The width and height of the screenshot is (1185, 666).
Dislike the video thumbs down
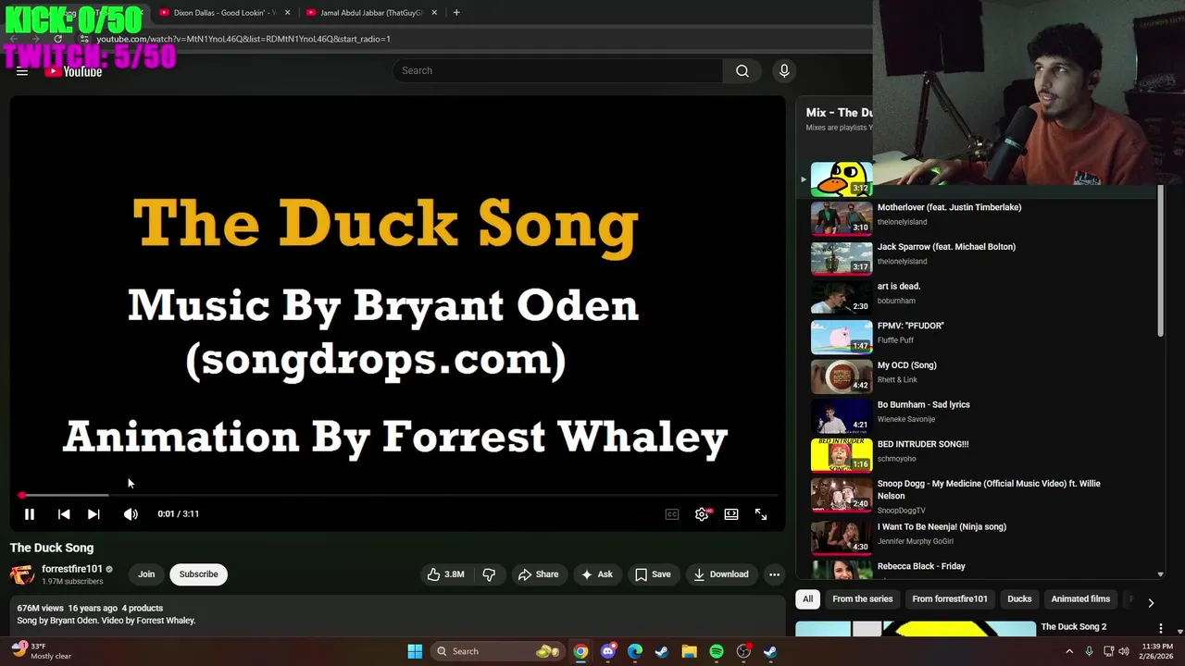(x=489, y=574)
